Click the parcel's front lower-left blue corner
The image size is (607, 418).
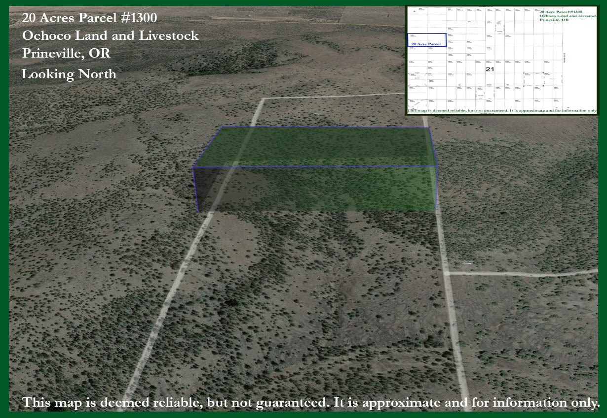click(x=198, y=211)
